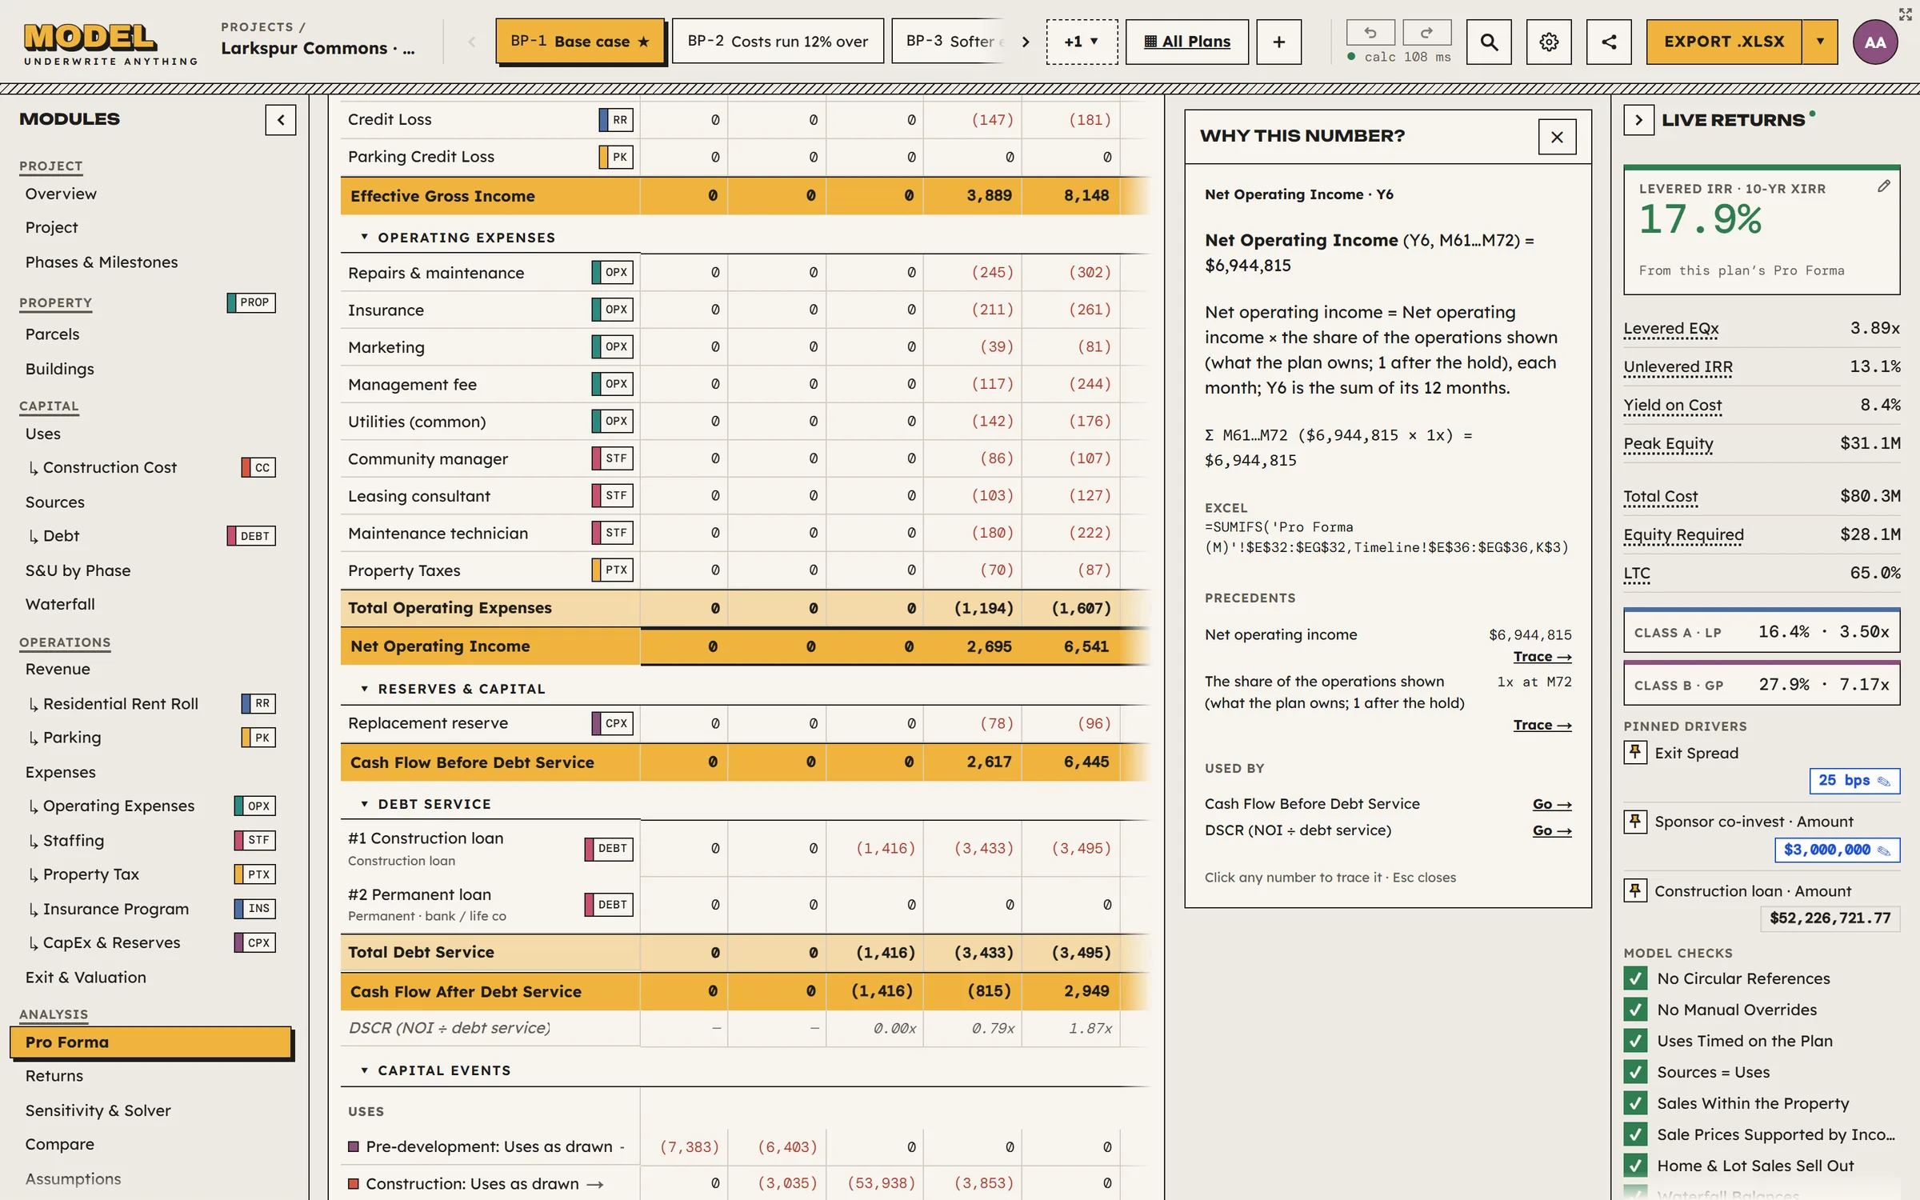Select the BP-1 Base case tab
The image size is (1920, 1200).
pyautogui.click(x=580, y=42)
